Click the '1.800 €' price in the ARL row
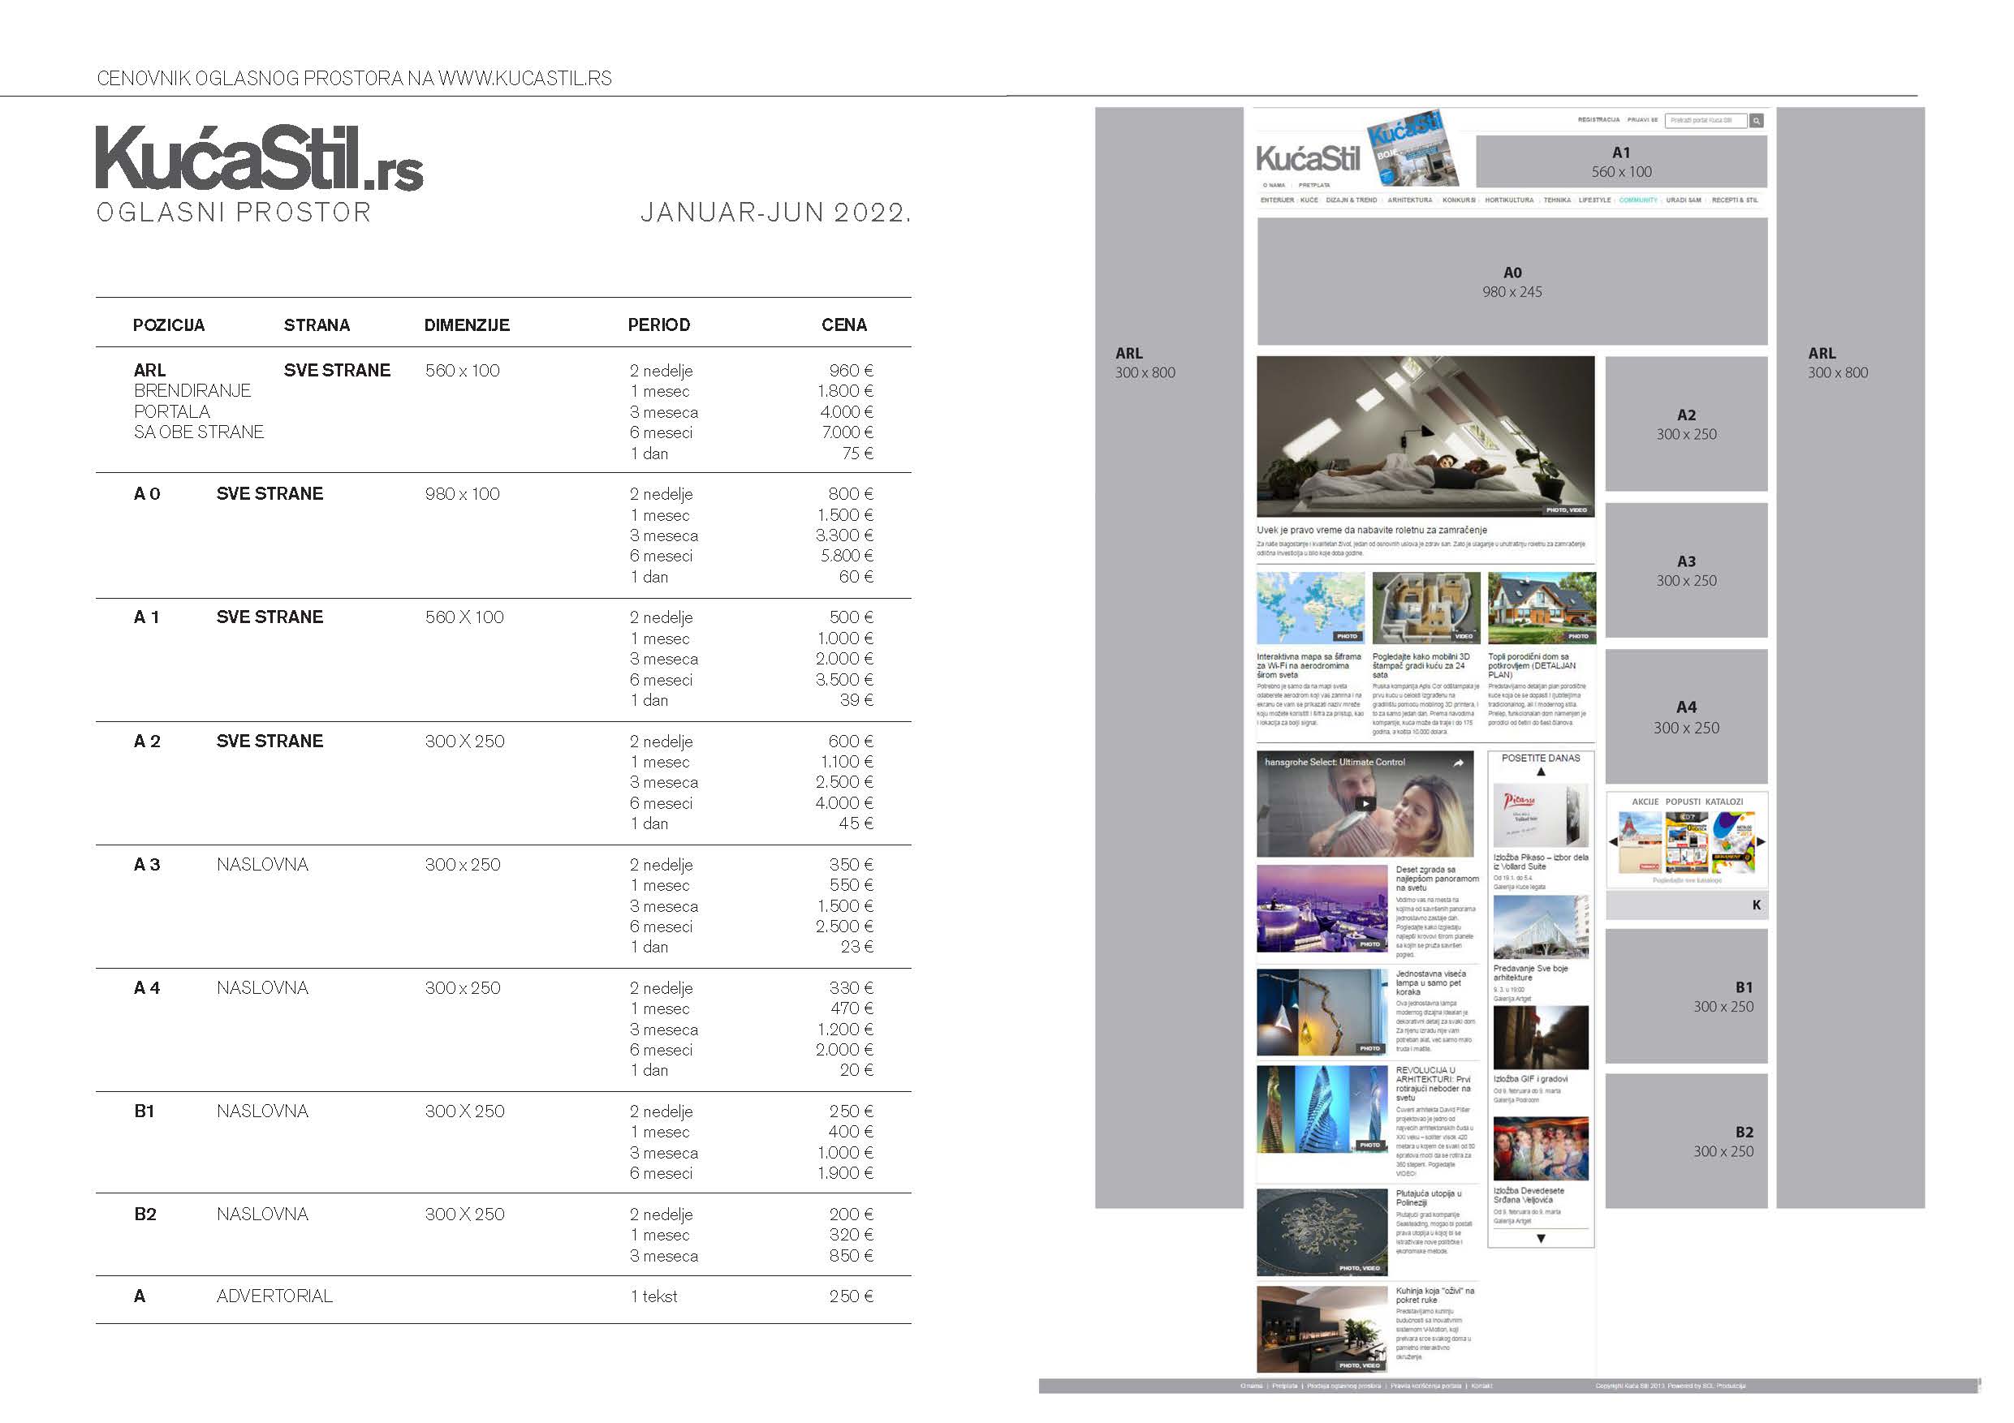2014x1423 pixels. 845,391
